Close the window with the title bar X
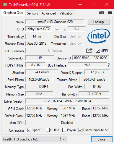This screenshot has height=144, width=114. pos(107,4)
